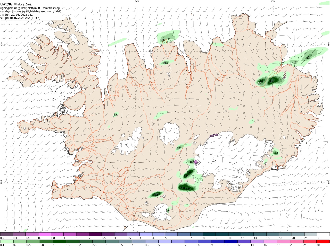Screen dimensions: 330x247
Task: Click the 0.5 value off the north coast
Action: point(163,40)
